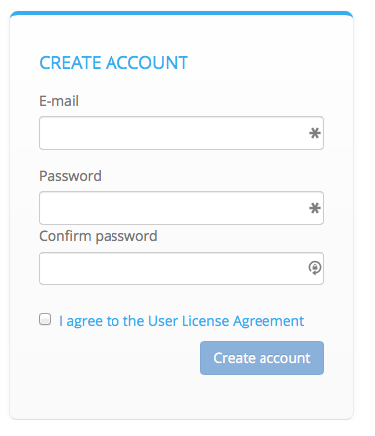Open password manager icon in Confirm password
375x436 pixels.
pyautogui.click(x=315, y=268)
